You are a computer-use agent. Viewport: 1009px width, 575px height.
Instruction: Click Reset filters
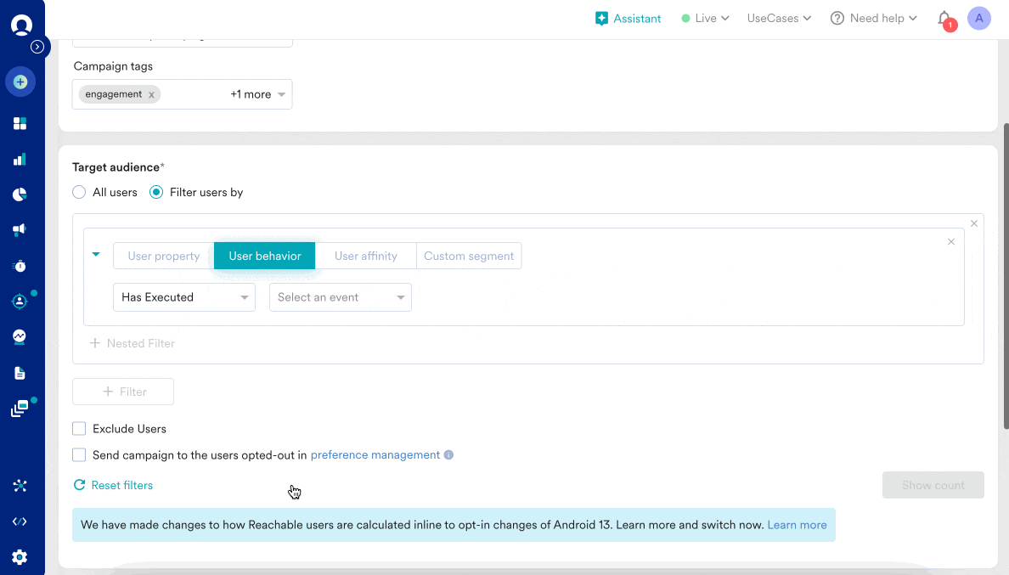click(113, 485)
